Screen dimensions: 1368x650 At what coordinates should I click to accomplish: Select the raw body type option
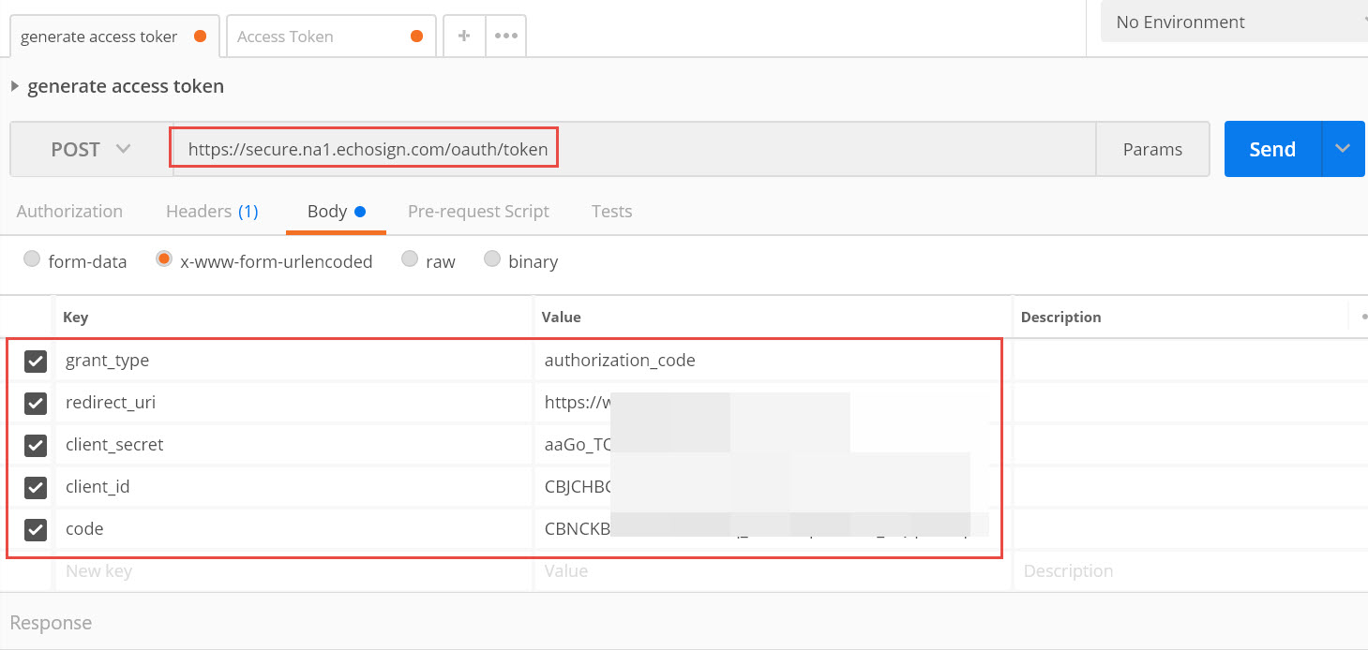click(x=410, y=260)
